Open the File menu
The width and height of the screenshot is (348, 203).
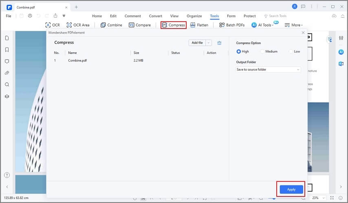point(8,16)
